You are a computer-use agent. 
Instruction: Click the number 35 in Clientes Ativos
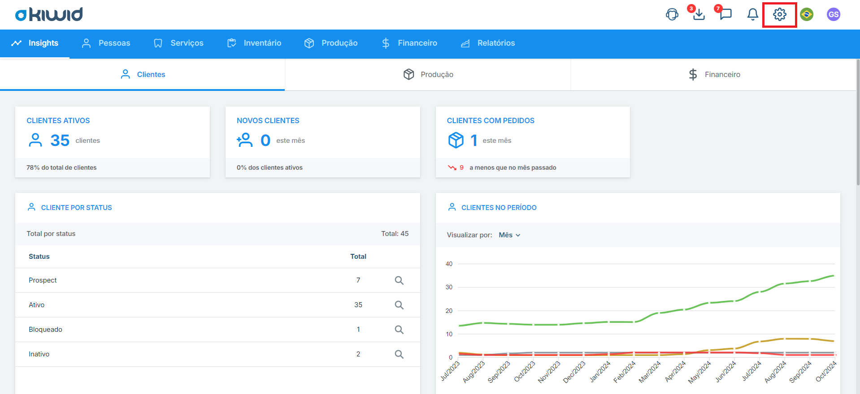click(x=60, y=141)
